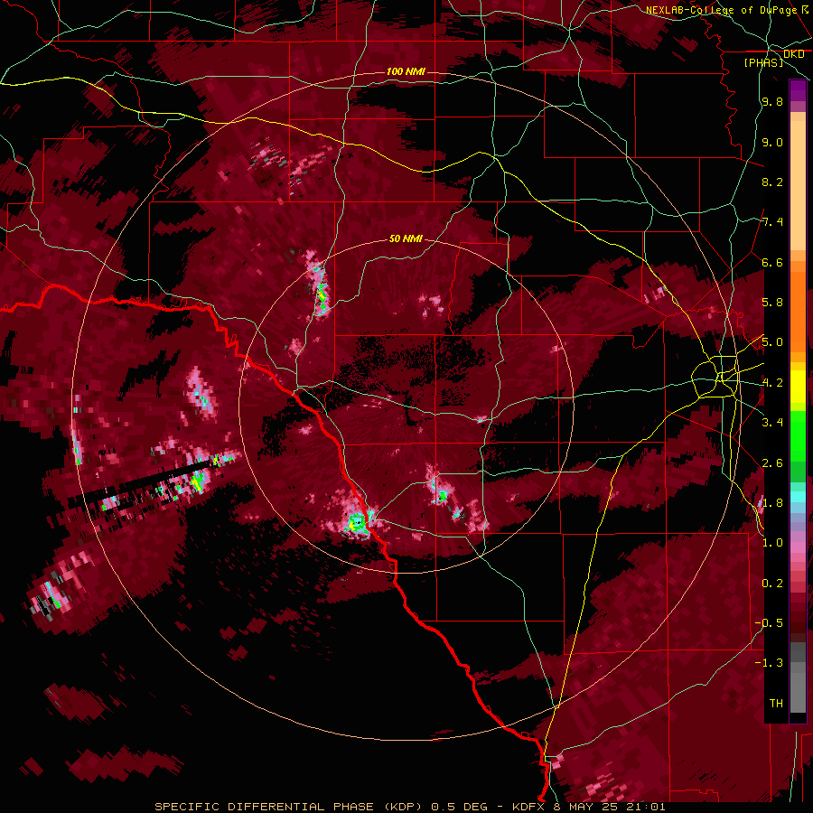This screenshot has width=813, height=813.
Task: Click the 100 NMI range ring label
Action: [406, 71]
